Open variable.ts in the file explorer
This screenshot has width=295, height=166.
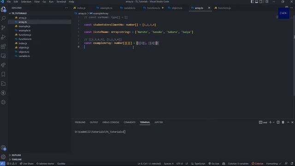24,56
